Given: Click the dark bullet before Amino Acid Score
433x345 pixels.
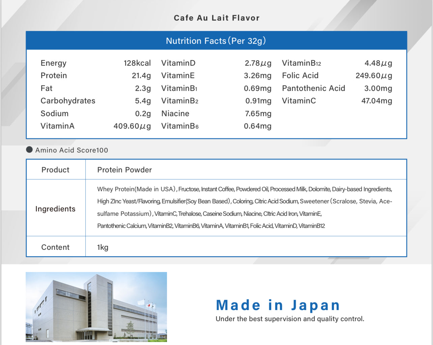Looking at the screenshot, I should tap(29, 150).
